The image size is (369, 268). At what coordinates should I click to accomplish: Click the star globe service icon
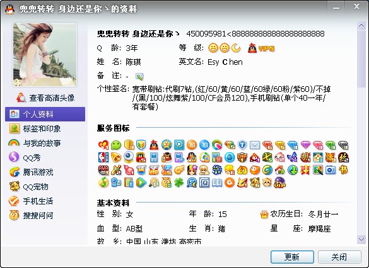[x=167, y=145]
